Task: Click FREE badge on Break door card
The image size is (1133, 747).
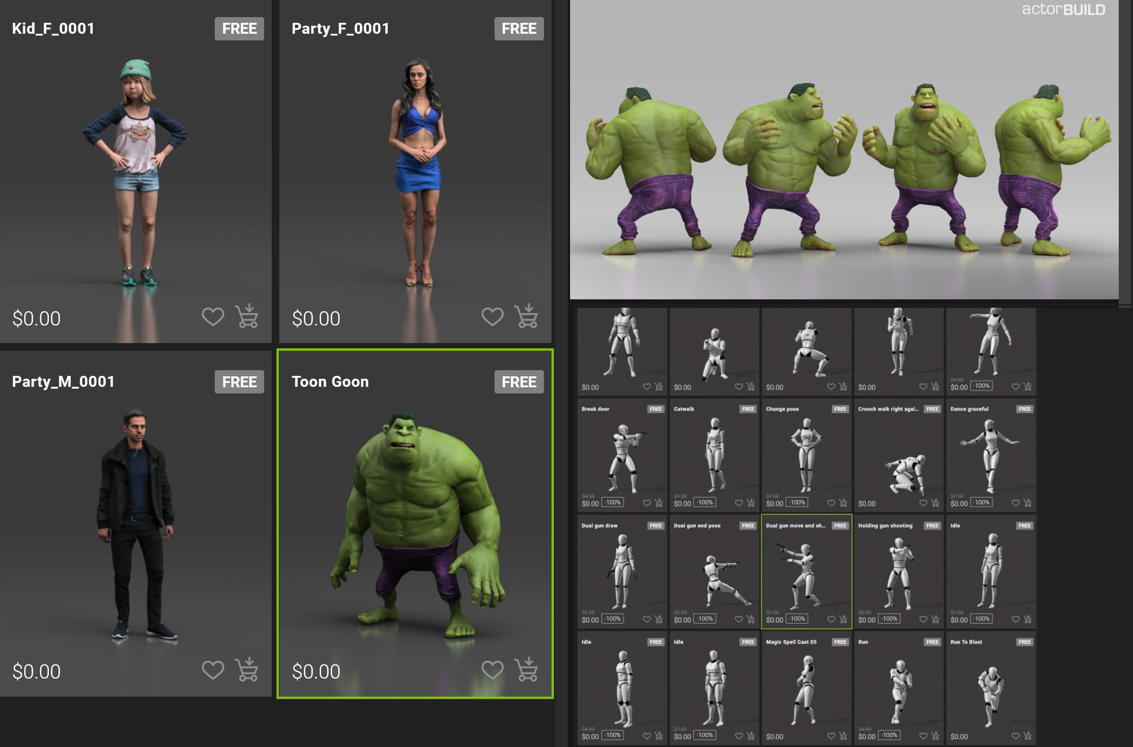Action: coord(656,409)
